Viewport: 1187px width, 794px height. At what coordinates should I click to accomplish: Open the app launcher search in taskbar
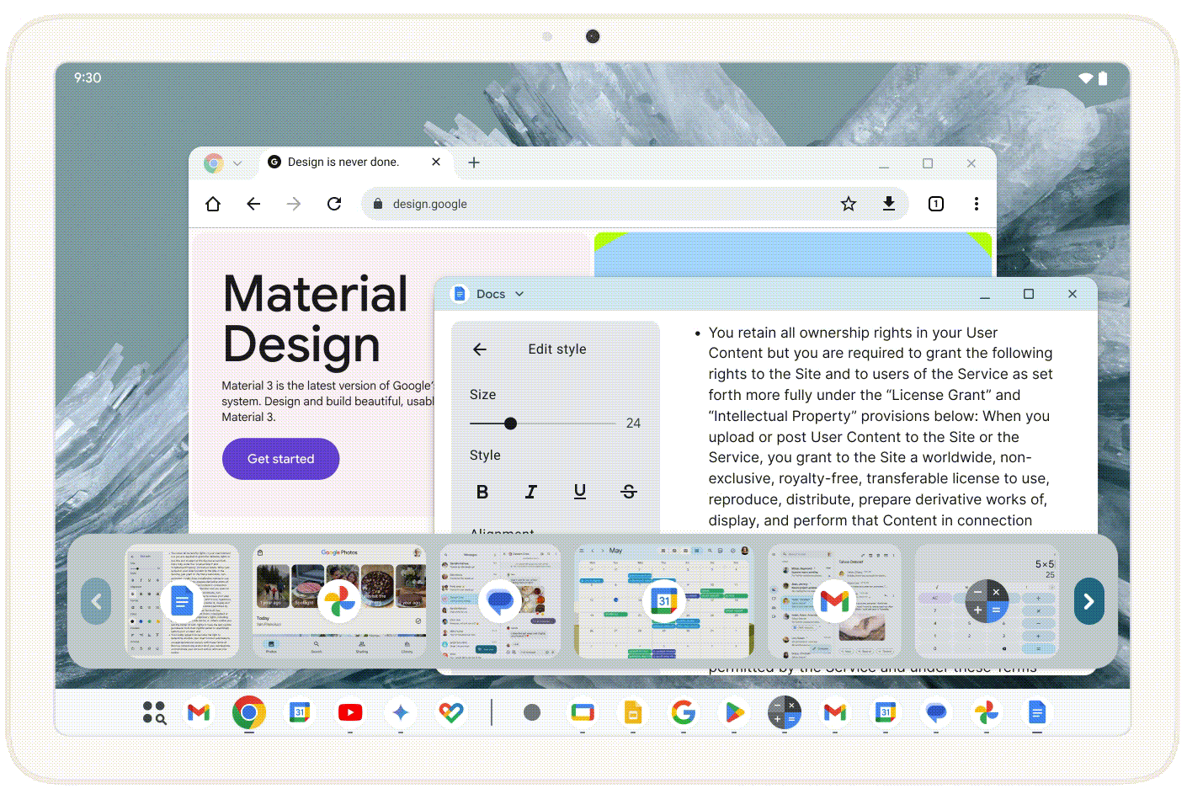click(154, 713)
